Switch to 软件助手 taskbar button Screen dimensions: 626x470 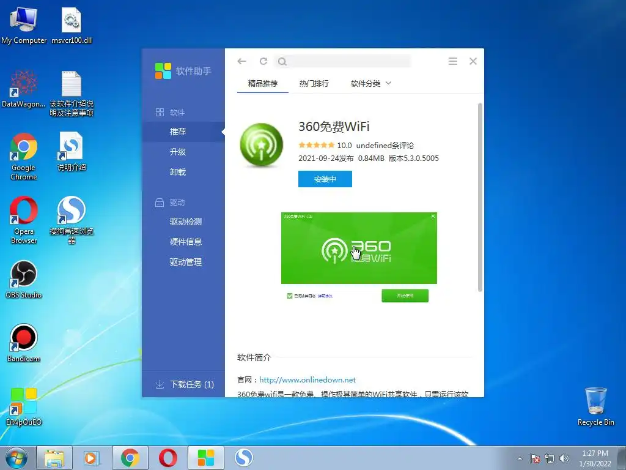click(206, 458)
